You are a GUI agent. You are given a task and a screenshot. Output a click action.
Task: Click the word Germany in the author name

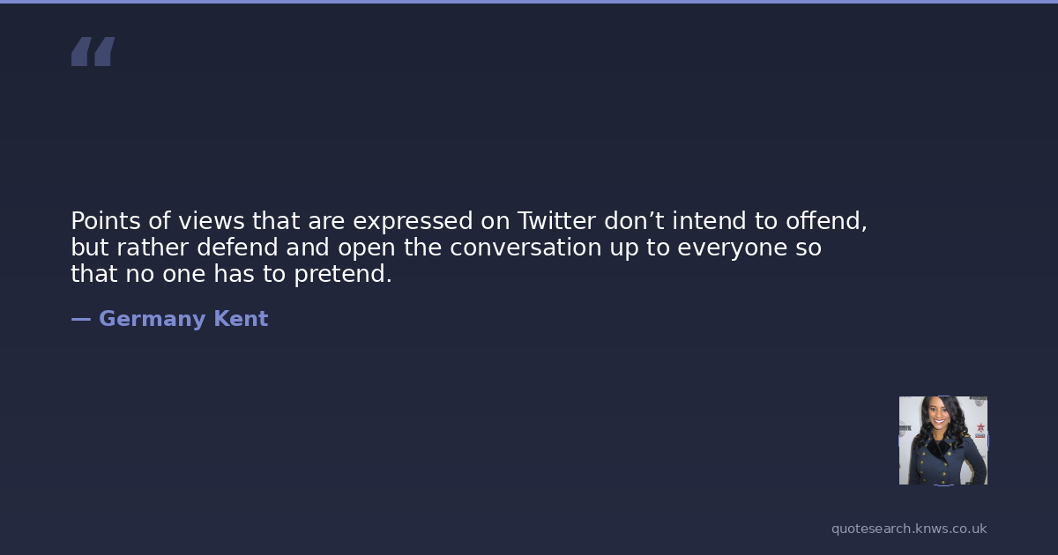tap(152, 319)
